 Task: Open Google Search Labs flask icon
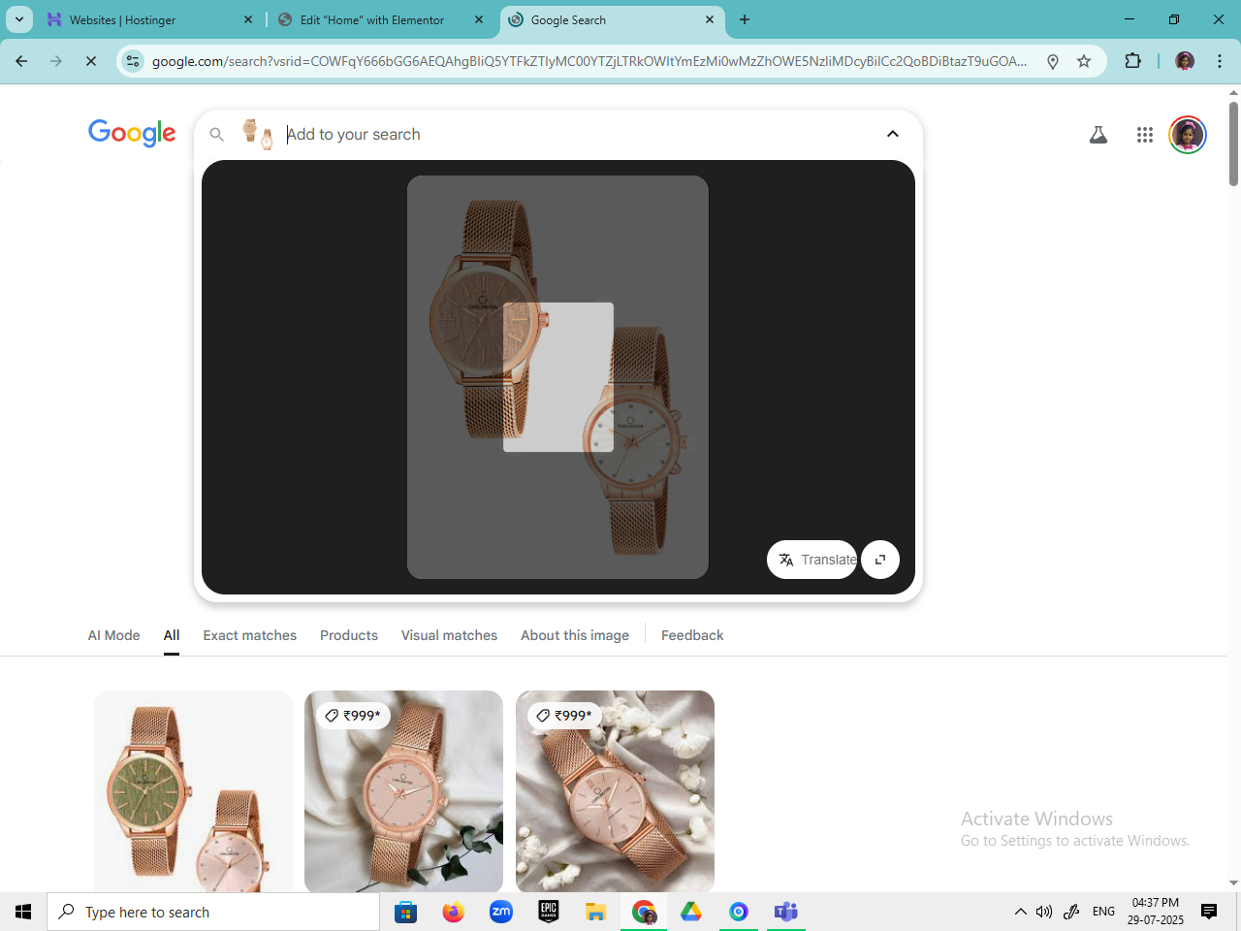(x=1098, y=135)
